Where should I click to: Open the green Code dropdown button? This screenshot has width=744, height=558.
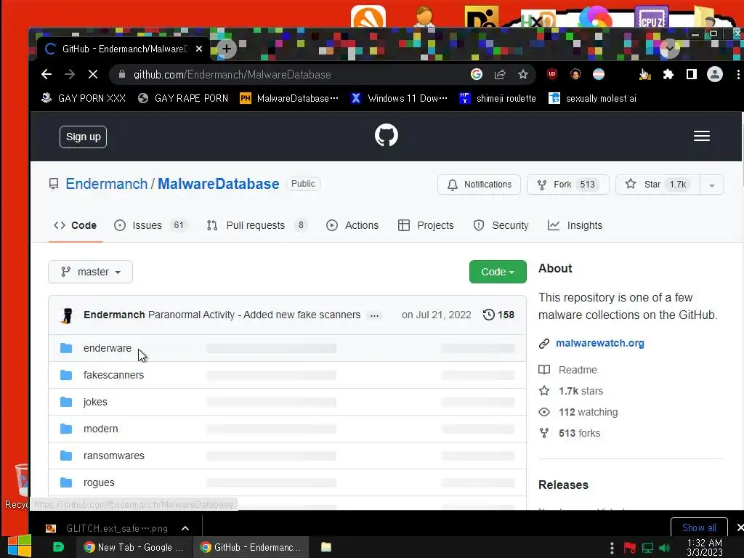point(498,272)
